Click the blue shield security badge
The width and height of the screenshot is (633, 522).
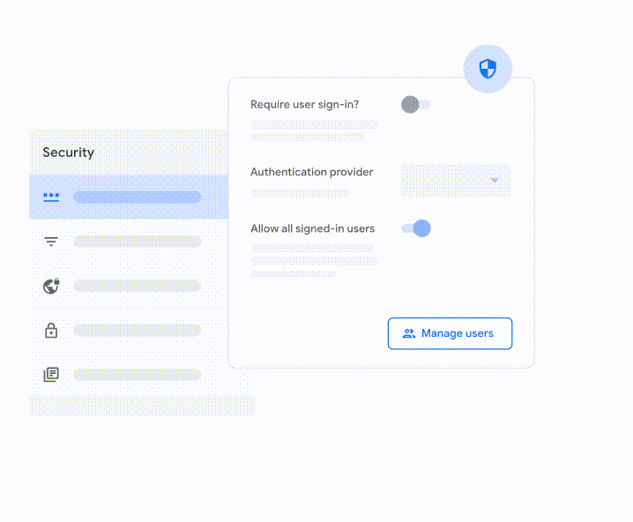(x=488, y=69)
